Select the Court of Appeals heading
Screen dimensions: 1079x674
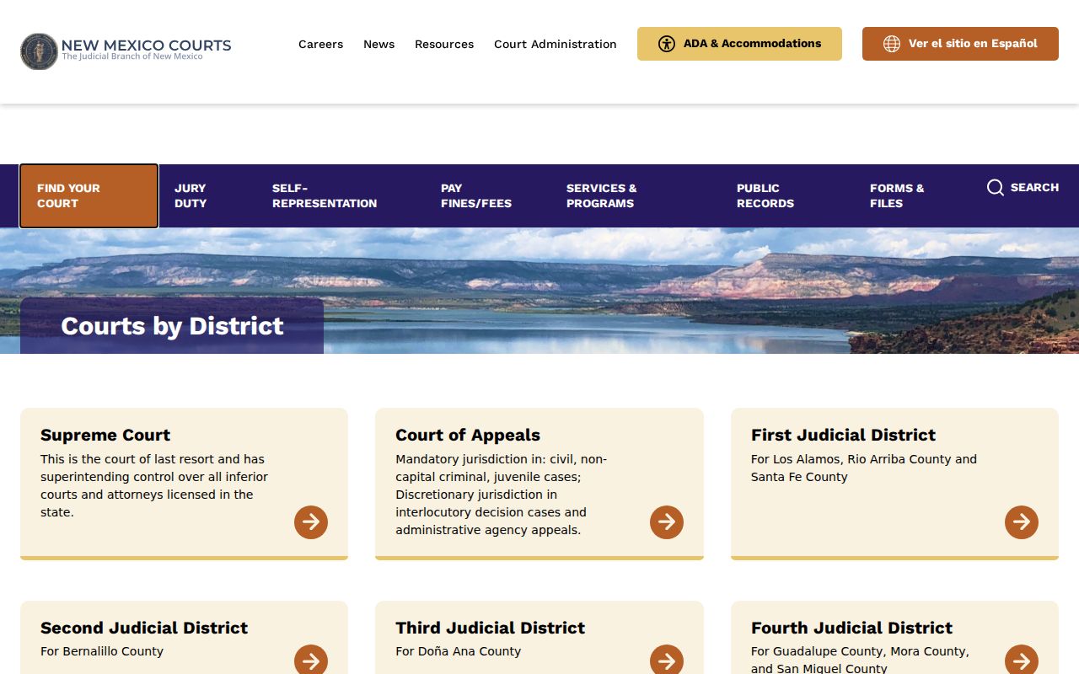(468, 435)
